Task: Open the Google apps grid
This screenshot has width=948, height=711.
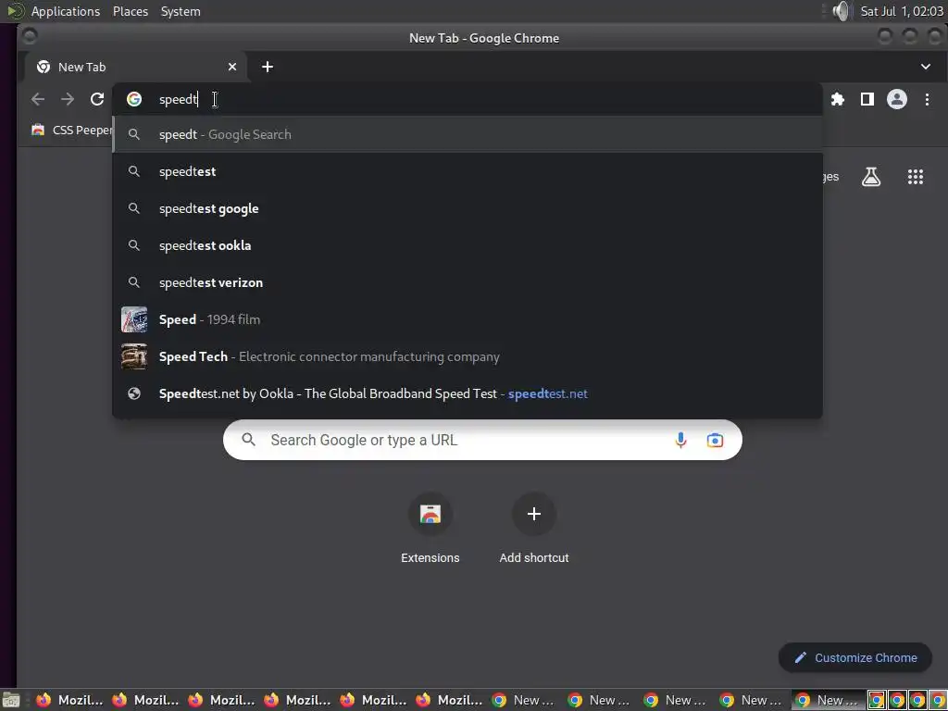Action: (916, 177)
